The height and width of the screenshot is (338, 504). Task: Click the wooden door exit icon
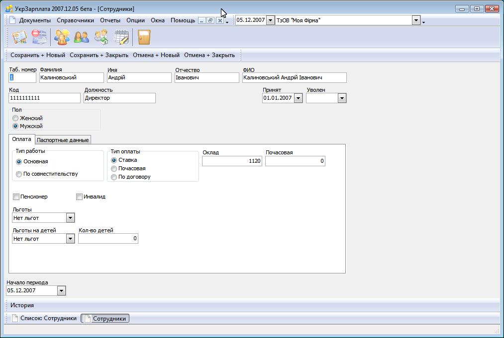coord(144,37)
